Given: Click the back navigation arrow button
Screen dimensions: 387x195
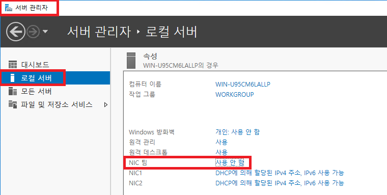Looking at the screenshot, I should click(16, 32).
